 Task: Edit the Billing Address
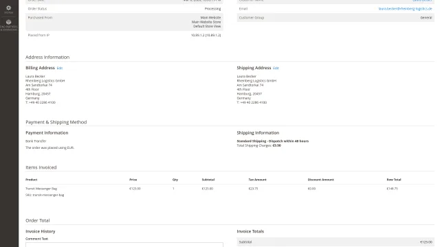(60, 68)
